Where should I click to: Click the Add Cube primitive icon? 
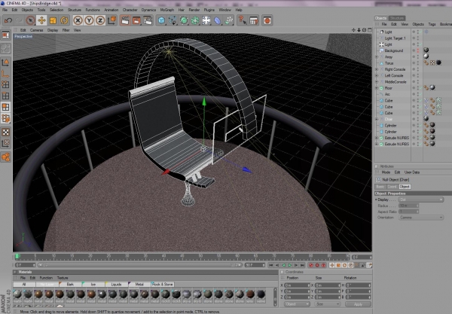(161, 20)
